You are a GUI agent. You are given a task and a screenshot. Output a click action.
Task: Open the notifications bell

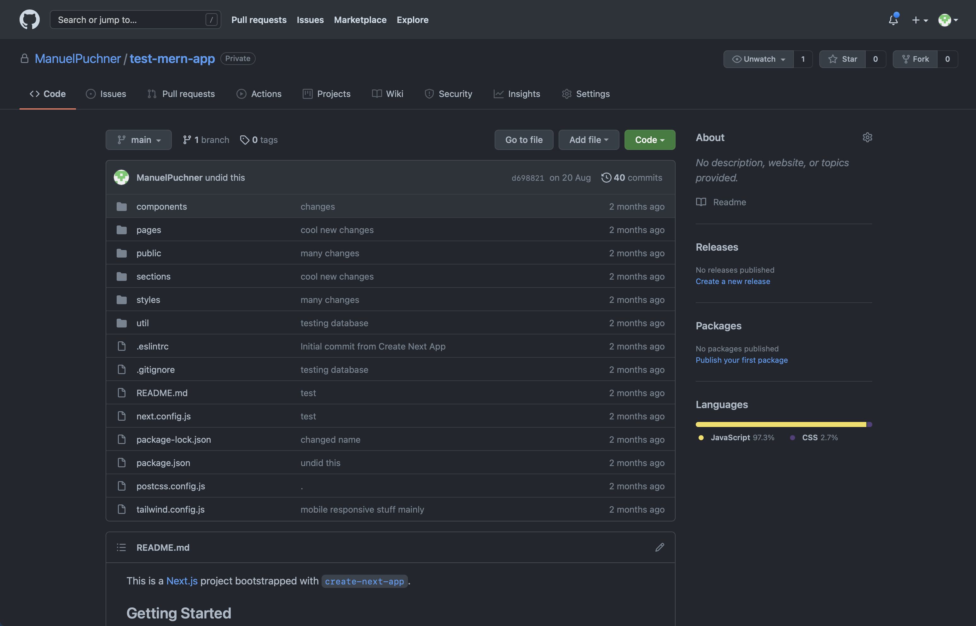[x=893, y=20]
